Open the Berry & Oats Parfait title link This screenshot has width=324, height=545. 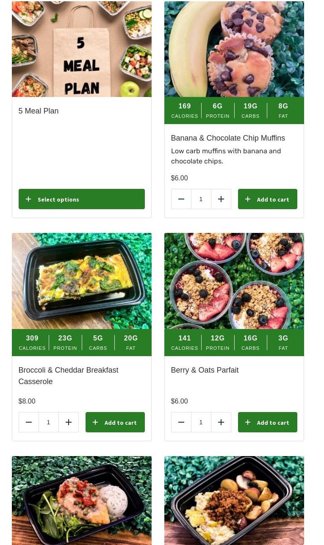click(x=205, y=370)
